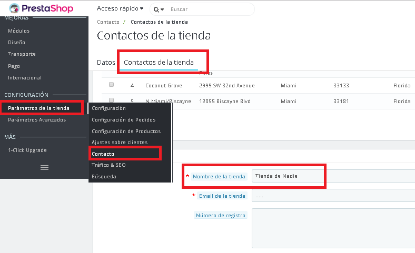
Task: Open the Acceso rápido dropdown
Action: pyautogui.click(x=120, y=9)
